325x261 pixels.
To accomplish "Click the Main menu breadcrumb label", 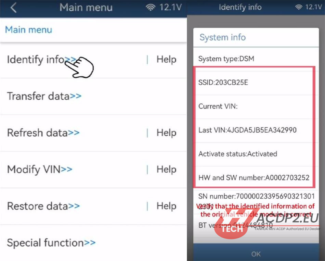I will coord(28,30).
